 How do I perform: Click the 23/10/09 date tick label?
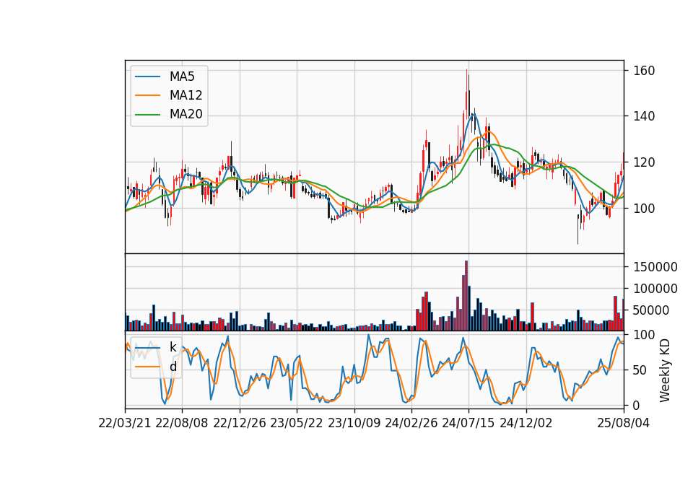(x=354, y=423)
